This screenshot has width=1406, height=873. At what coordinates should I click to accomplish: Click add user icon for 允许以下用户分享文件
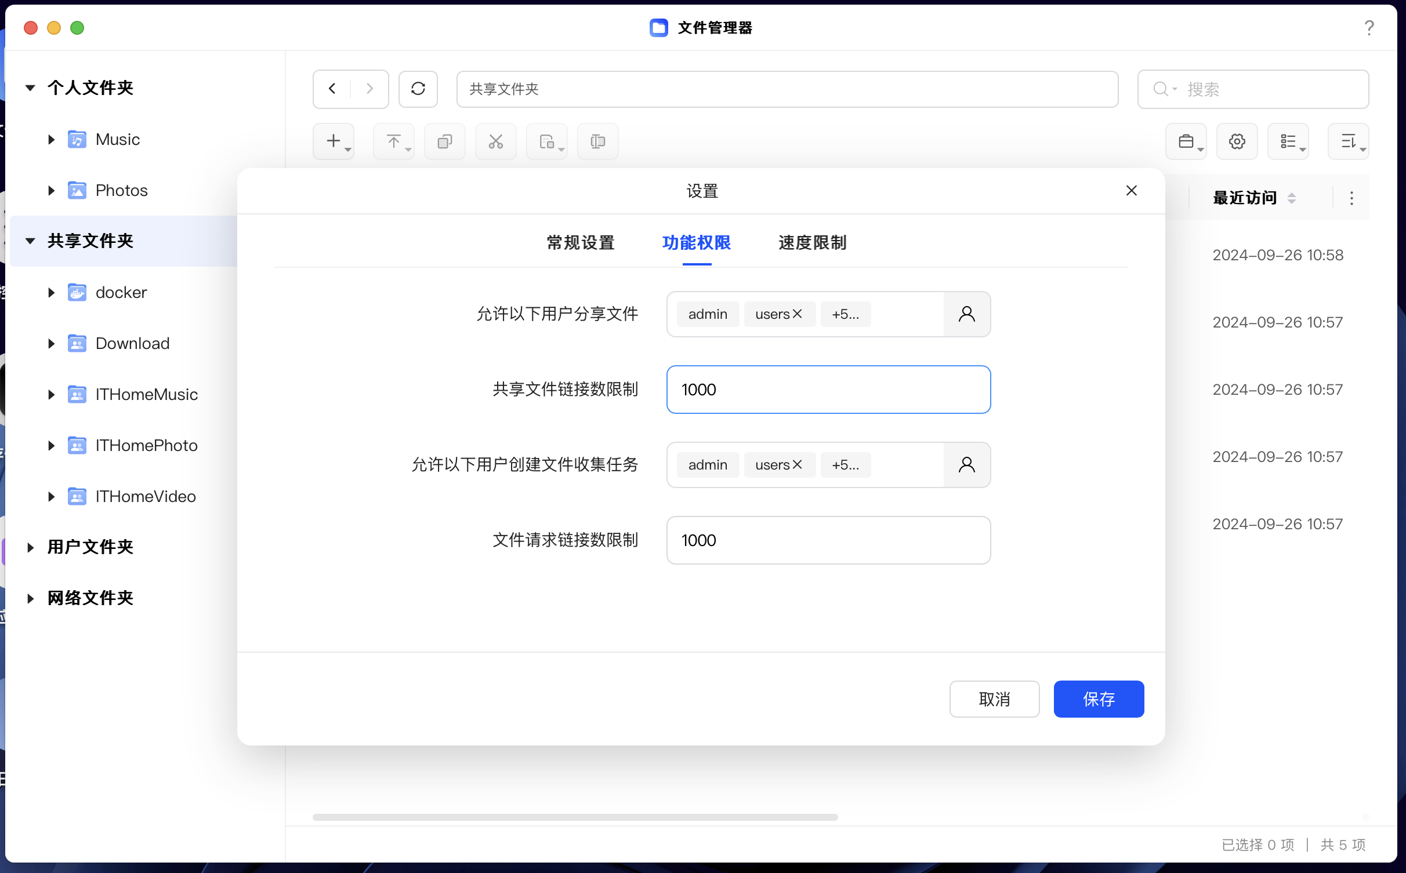pos(966,314)
